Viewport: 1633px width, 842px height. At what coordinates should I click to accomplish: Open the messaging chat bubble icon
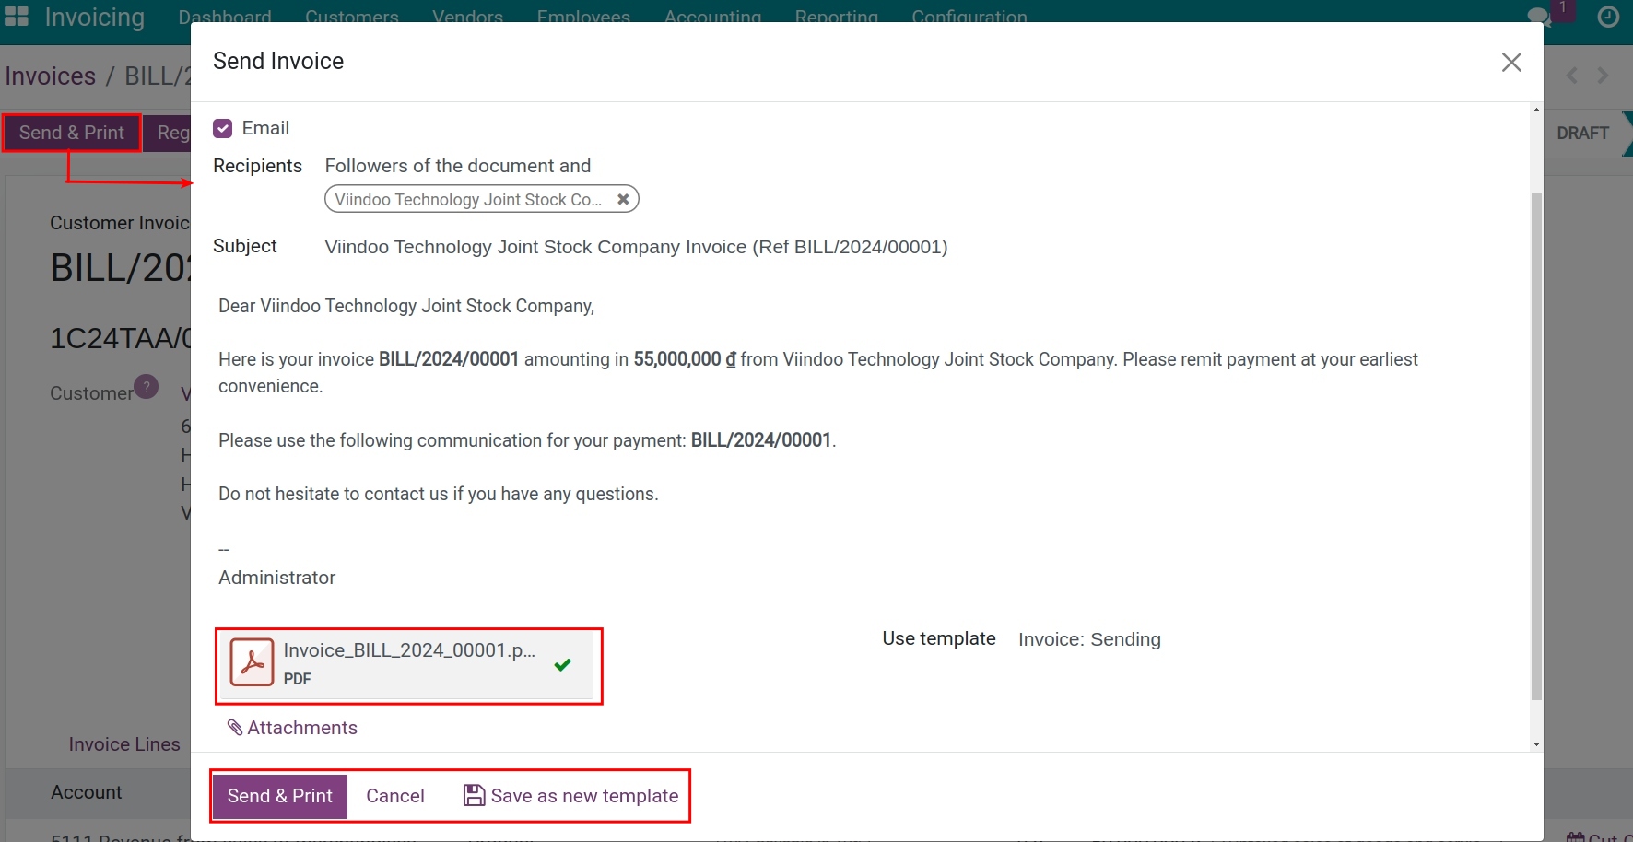click(1537, 17)
